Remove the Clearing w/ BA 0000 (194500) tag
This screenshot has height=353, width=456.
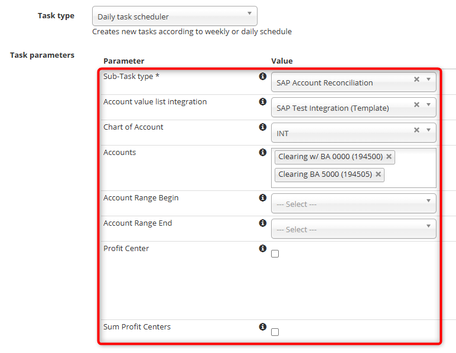[x=389, y=157]
